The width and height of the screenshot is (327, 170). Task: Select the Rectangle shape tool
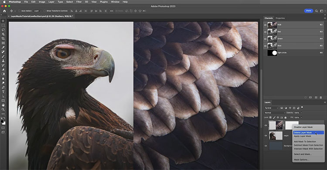(3, 101)
